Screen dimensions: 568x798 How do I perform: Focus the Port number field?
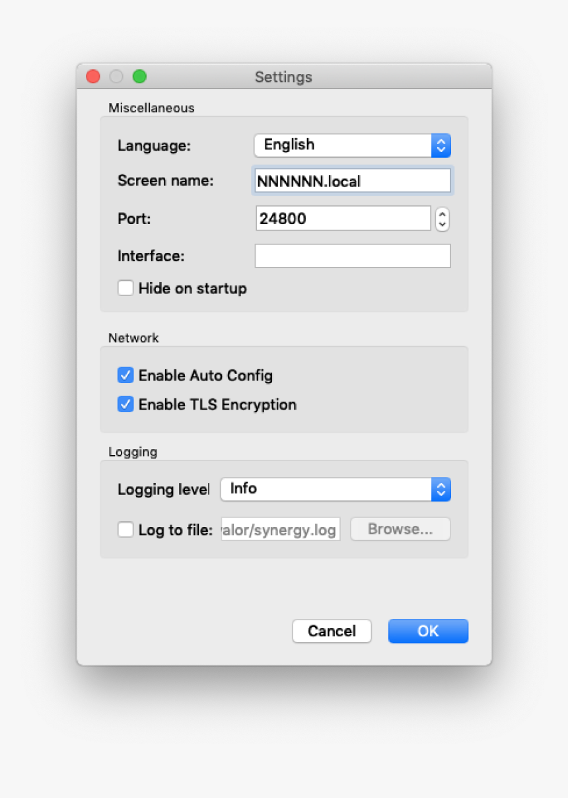pyautogui.click(x=343, y=219)
